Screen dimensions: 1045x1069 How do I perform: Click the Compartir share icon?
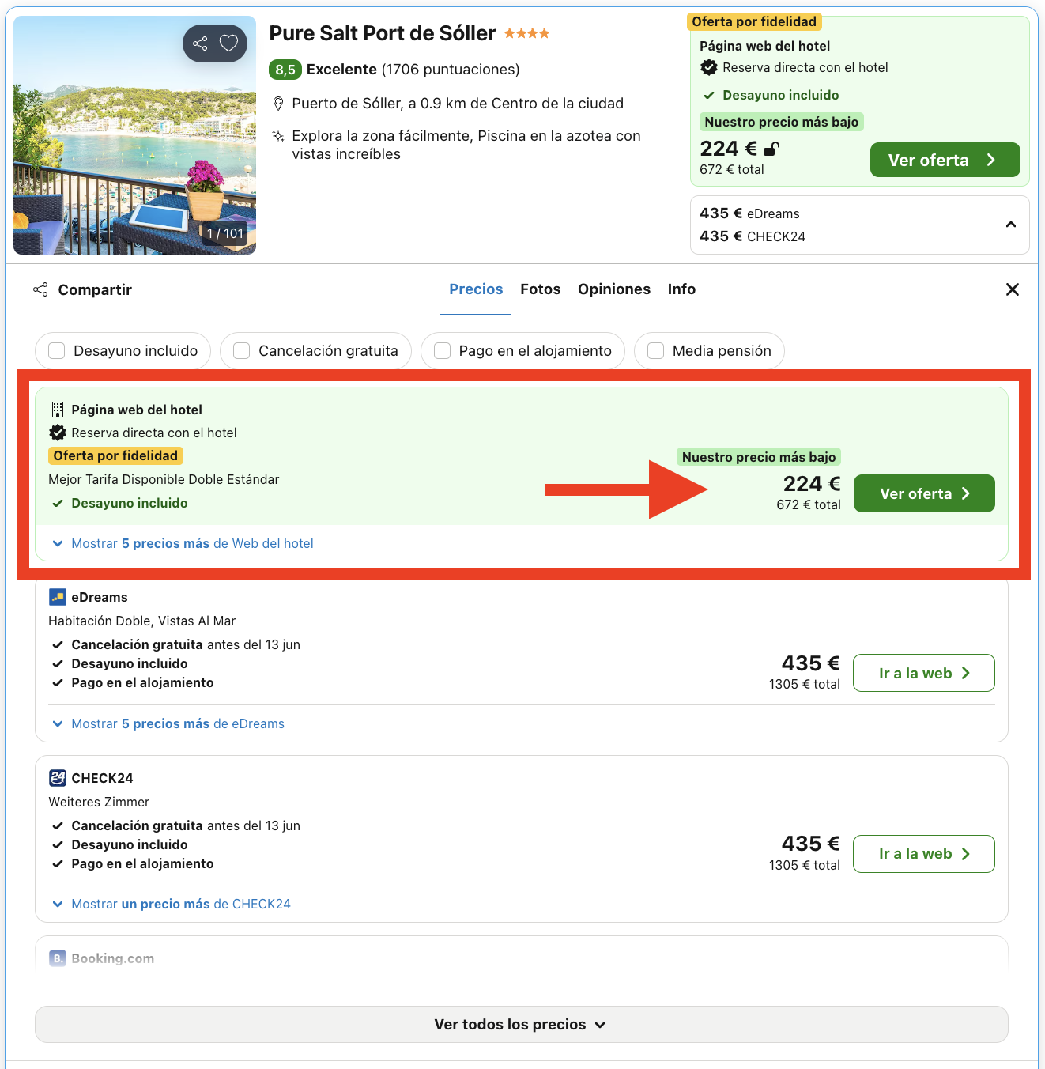pos(40,289)
